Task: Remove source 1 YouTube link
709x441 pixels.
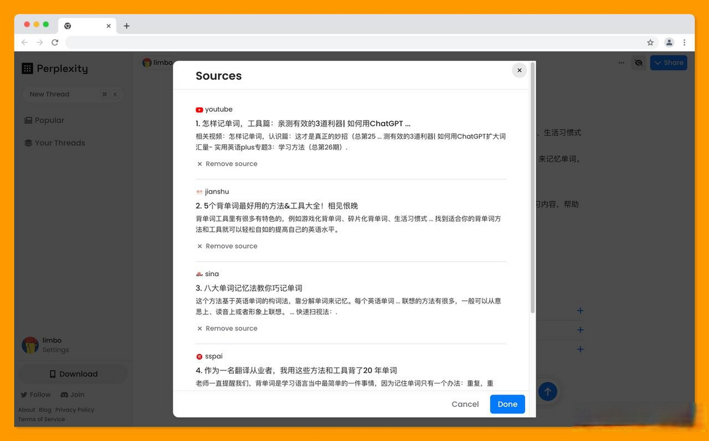Action: pyautogui.click(x=227, y=164)
